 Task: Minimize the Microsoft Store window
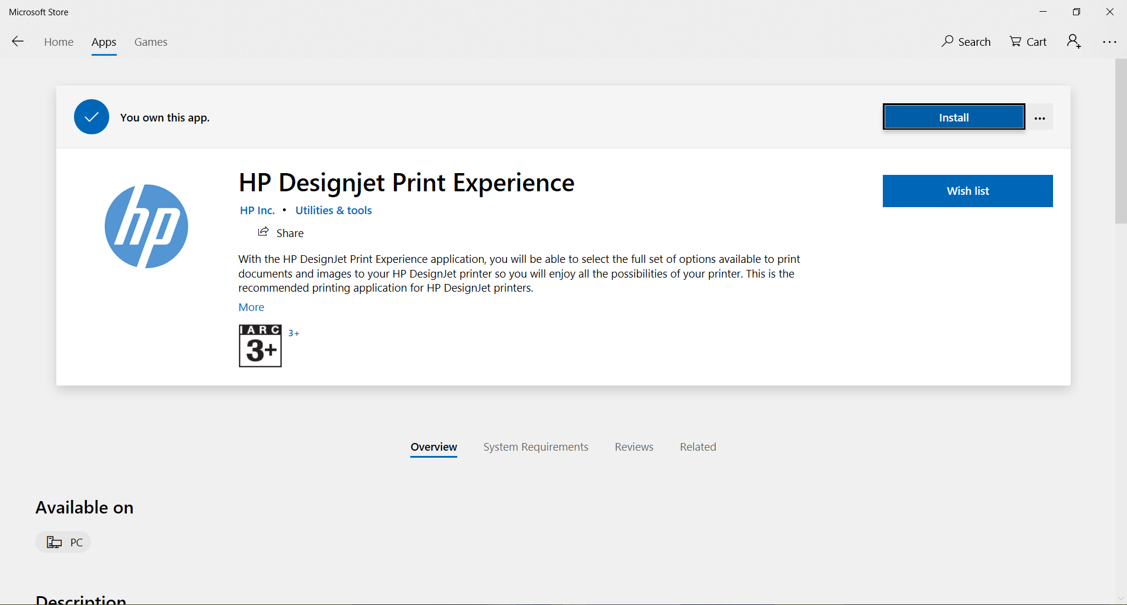[1043, 12]
